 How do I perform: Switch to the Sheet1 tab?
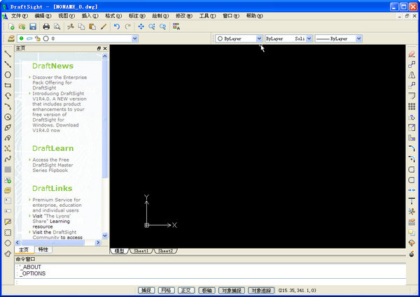(141, 250)
